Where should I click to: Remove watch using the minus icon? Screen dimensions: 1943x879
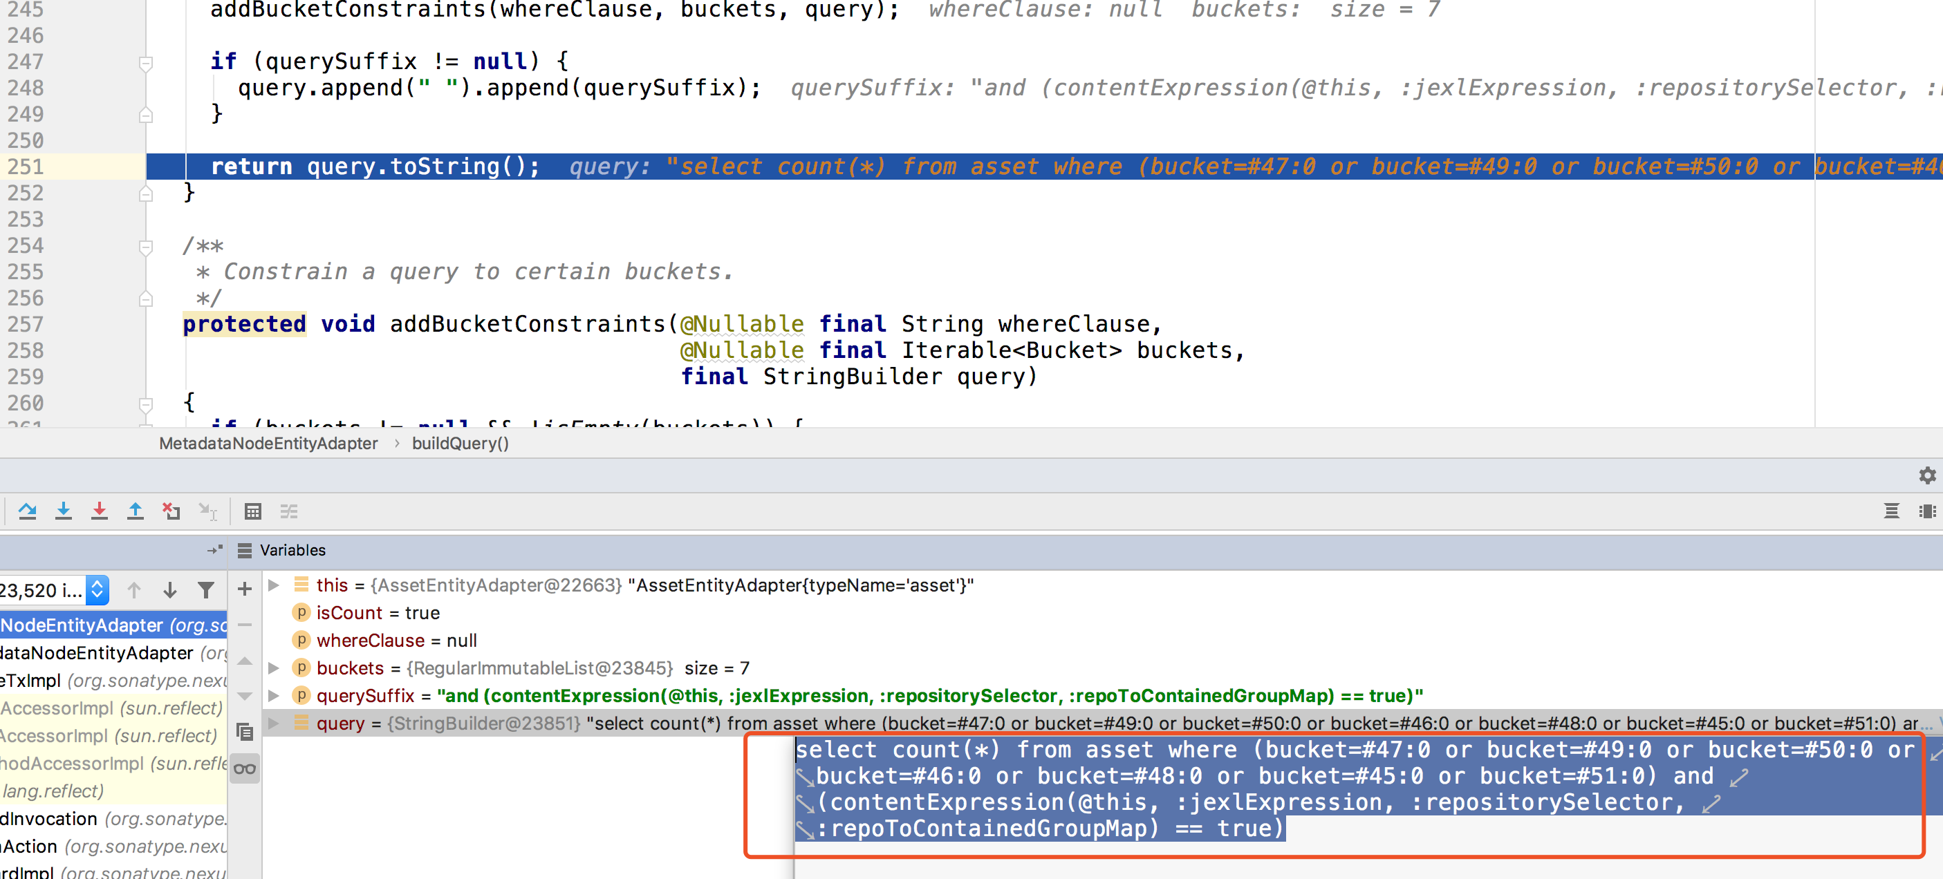244,624
